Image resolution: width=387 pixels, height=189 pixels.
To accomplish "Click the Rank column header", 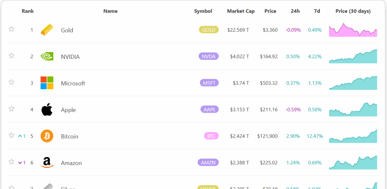I will [x=28, y=11].
